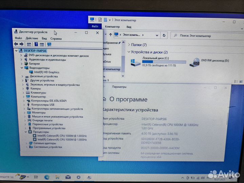Click the Очереди печати printer icon
The height and width of the screenshot is (183, 244).
(29, 120)
